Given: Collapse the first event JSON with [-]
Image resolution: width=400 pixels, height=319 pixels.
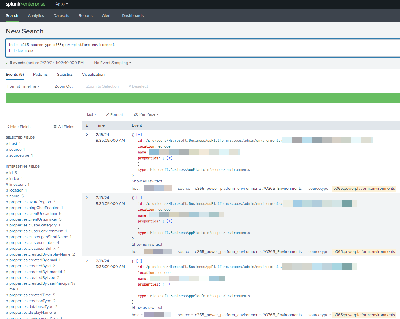Looking at the screenshot, I should point(139,135).
